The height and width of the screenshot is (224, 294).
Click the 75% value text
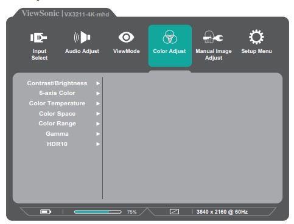[132, 212]
